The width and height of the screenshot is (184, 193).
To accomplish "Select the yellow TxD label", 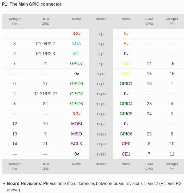I will (126, 63).
